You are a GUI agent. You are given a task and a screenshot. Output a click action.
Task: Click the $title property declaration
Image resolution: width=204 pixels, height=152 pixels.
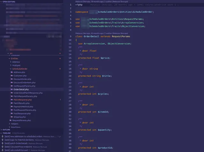[x=95, y=76]
